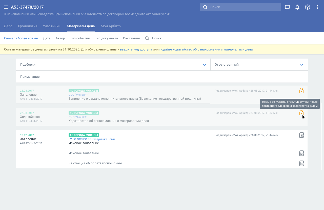
Task: Open the chat messages icon
Action: click(287, 7)
